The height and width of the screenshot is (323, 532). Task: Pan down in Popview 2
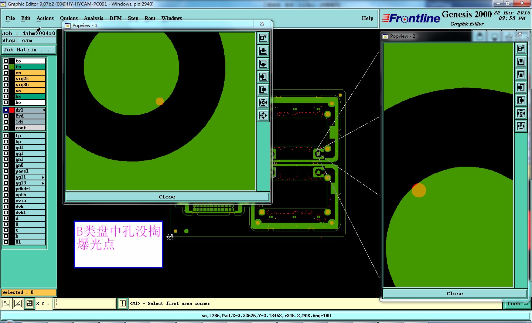coord(521,74)
